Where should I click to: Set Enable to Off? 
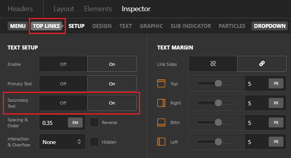[63, 64]
